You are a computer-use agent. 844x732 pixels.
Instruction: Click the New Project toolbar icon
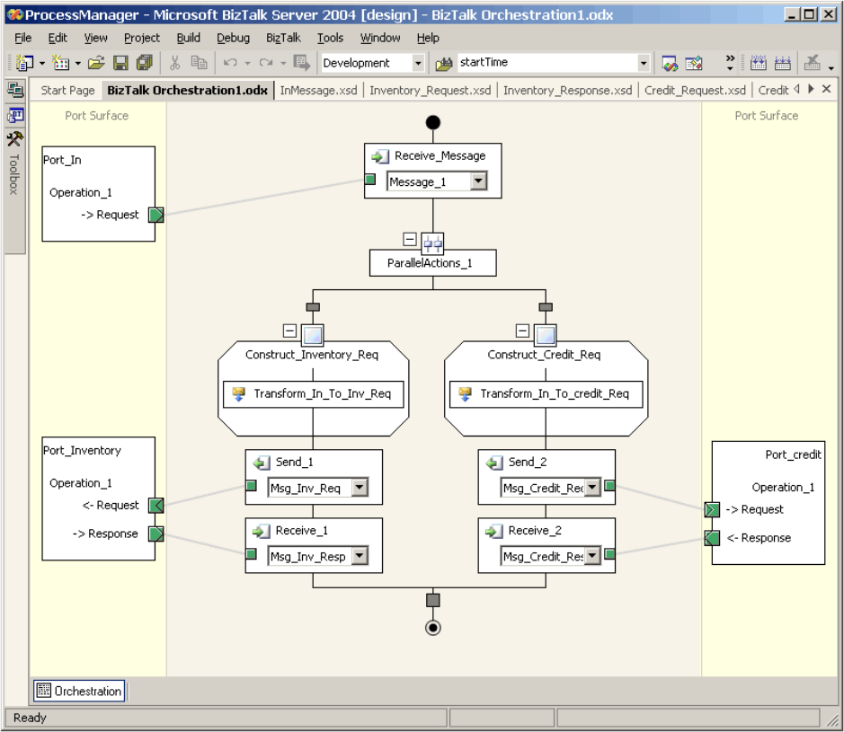pos(24,63)
